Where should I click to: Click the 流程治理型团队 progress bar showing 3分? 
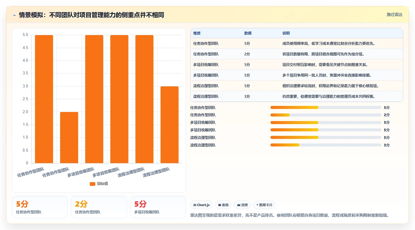[326, 145]
